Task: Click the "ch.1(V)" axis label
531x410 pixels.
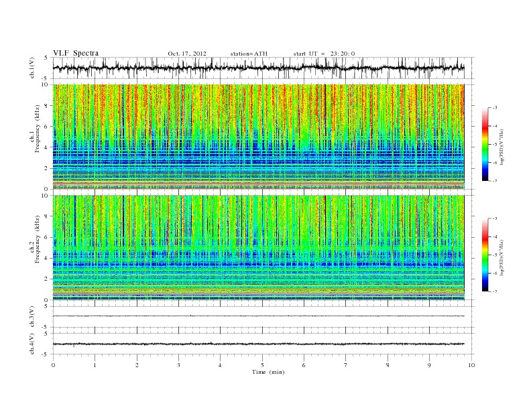Action: point(32,69)
